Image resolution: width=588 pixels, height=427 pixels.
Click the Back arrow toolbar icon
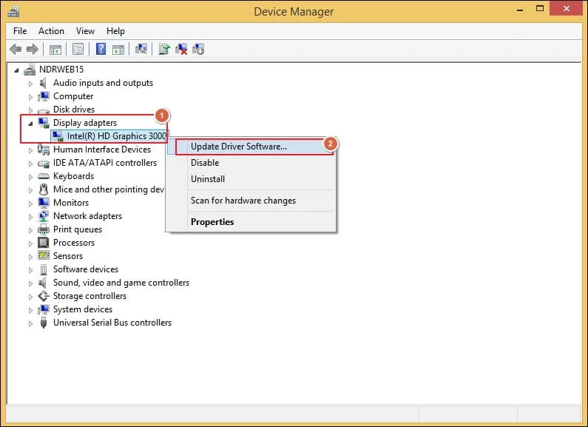point(16,49)
